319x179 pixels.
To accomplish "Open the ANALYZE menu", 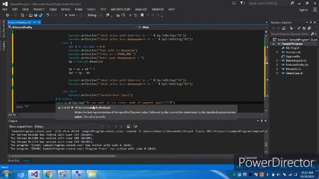I will point(141,9).
